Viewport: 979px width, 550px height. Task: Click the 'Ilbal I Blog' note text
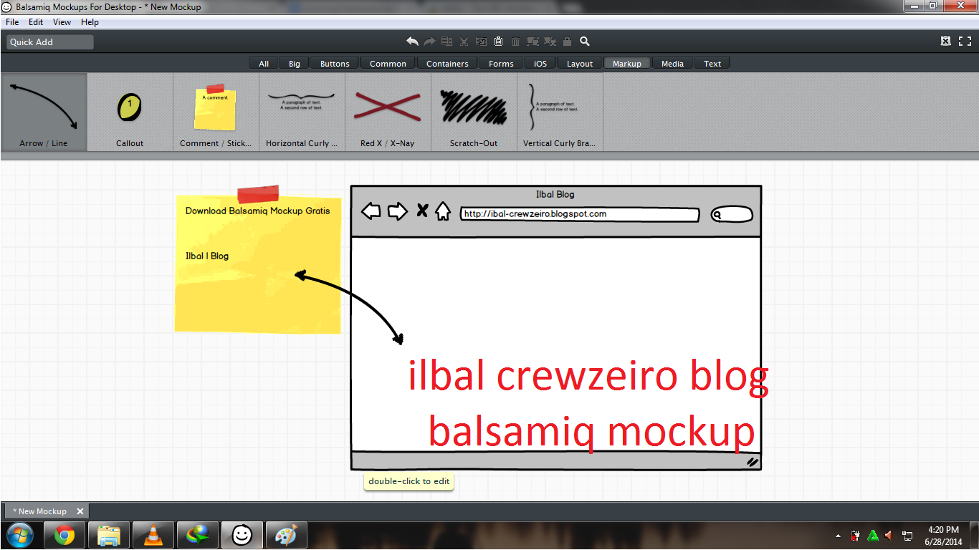tap(207, 256)
